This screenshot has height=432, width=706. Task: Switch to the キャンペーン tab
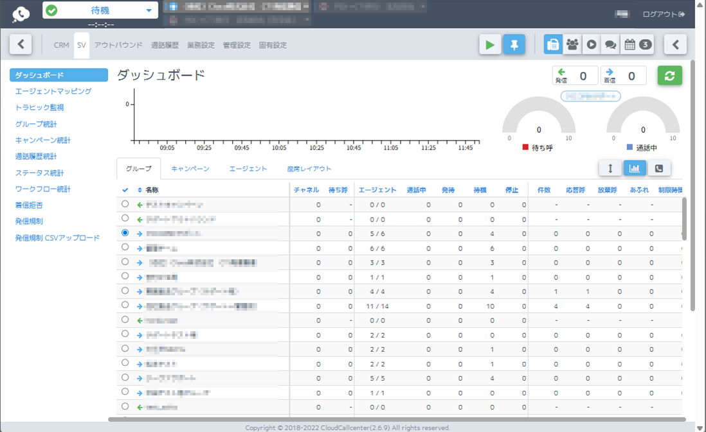click(190, 169)
